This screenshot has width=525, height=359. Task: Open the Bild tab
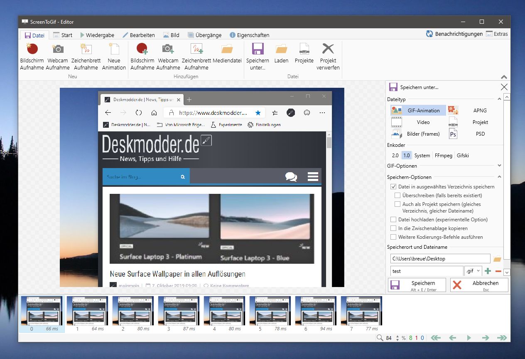point(171,35)
